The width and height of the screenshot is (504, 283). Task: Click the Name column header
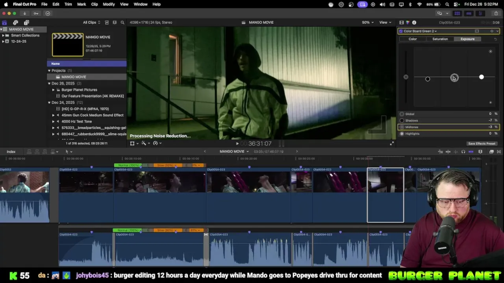[87, 64]
